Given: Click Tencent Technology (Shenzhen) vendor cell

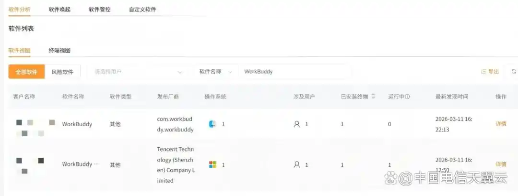Looking at the screenshot, I should tap(176, 165).
